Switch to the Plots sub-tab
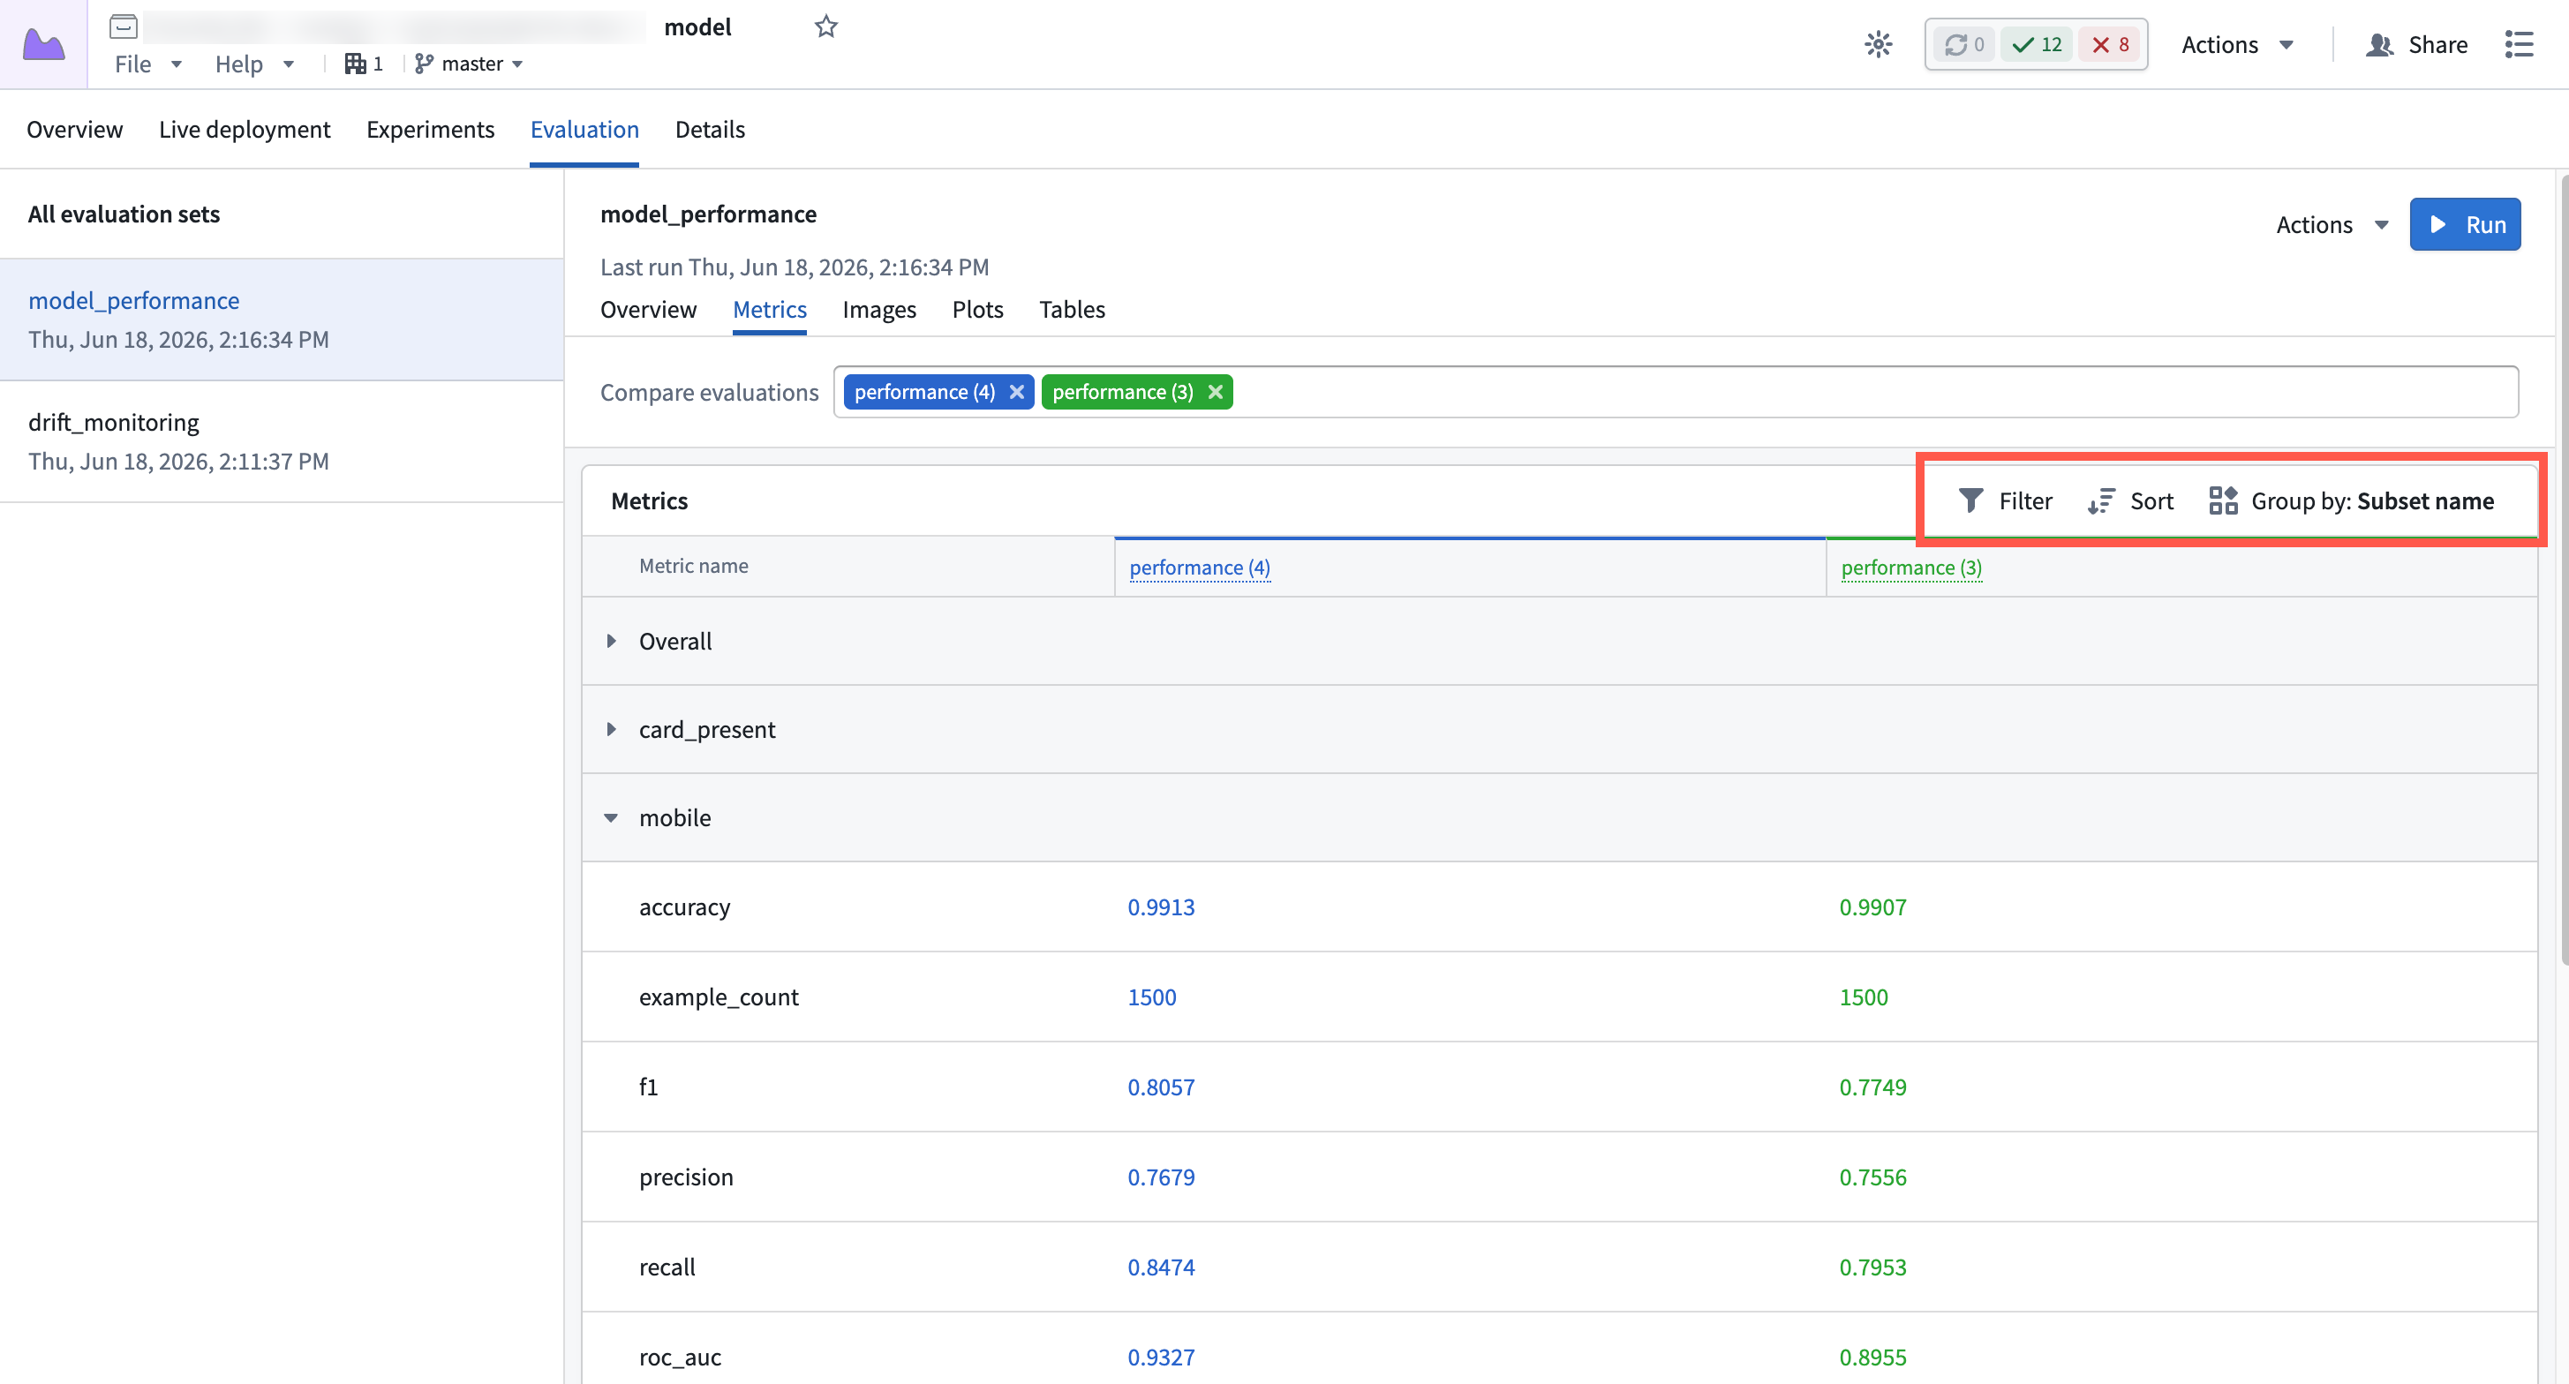The height and width of the screenshot is (1384, 2569). point(977,310)
